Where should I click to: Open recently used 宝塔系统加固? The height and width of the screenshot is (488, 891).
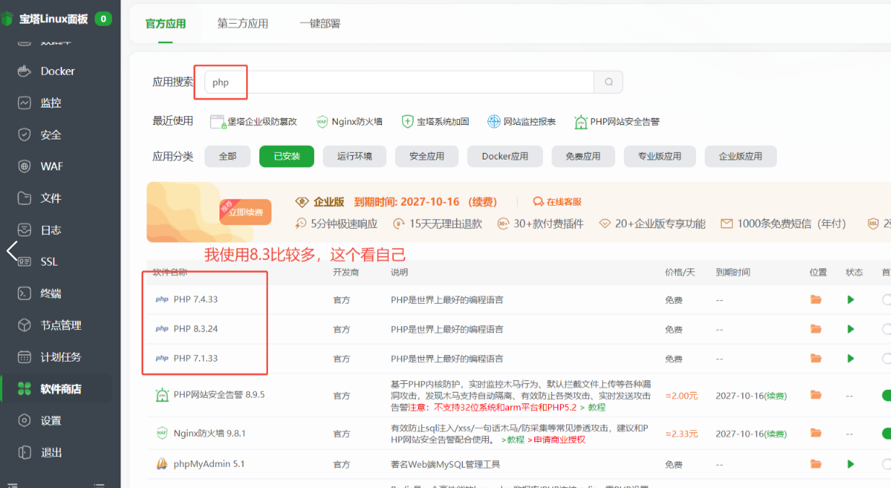click(435, 121)
